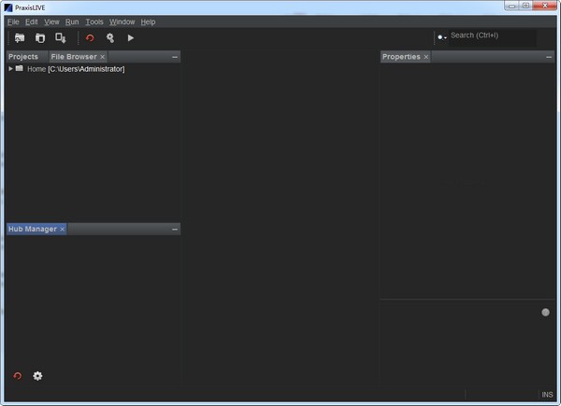
Task: Click the red Restart Hub toolbar icon
Action: 90,38
